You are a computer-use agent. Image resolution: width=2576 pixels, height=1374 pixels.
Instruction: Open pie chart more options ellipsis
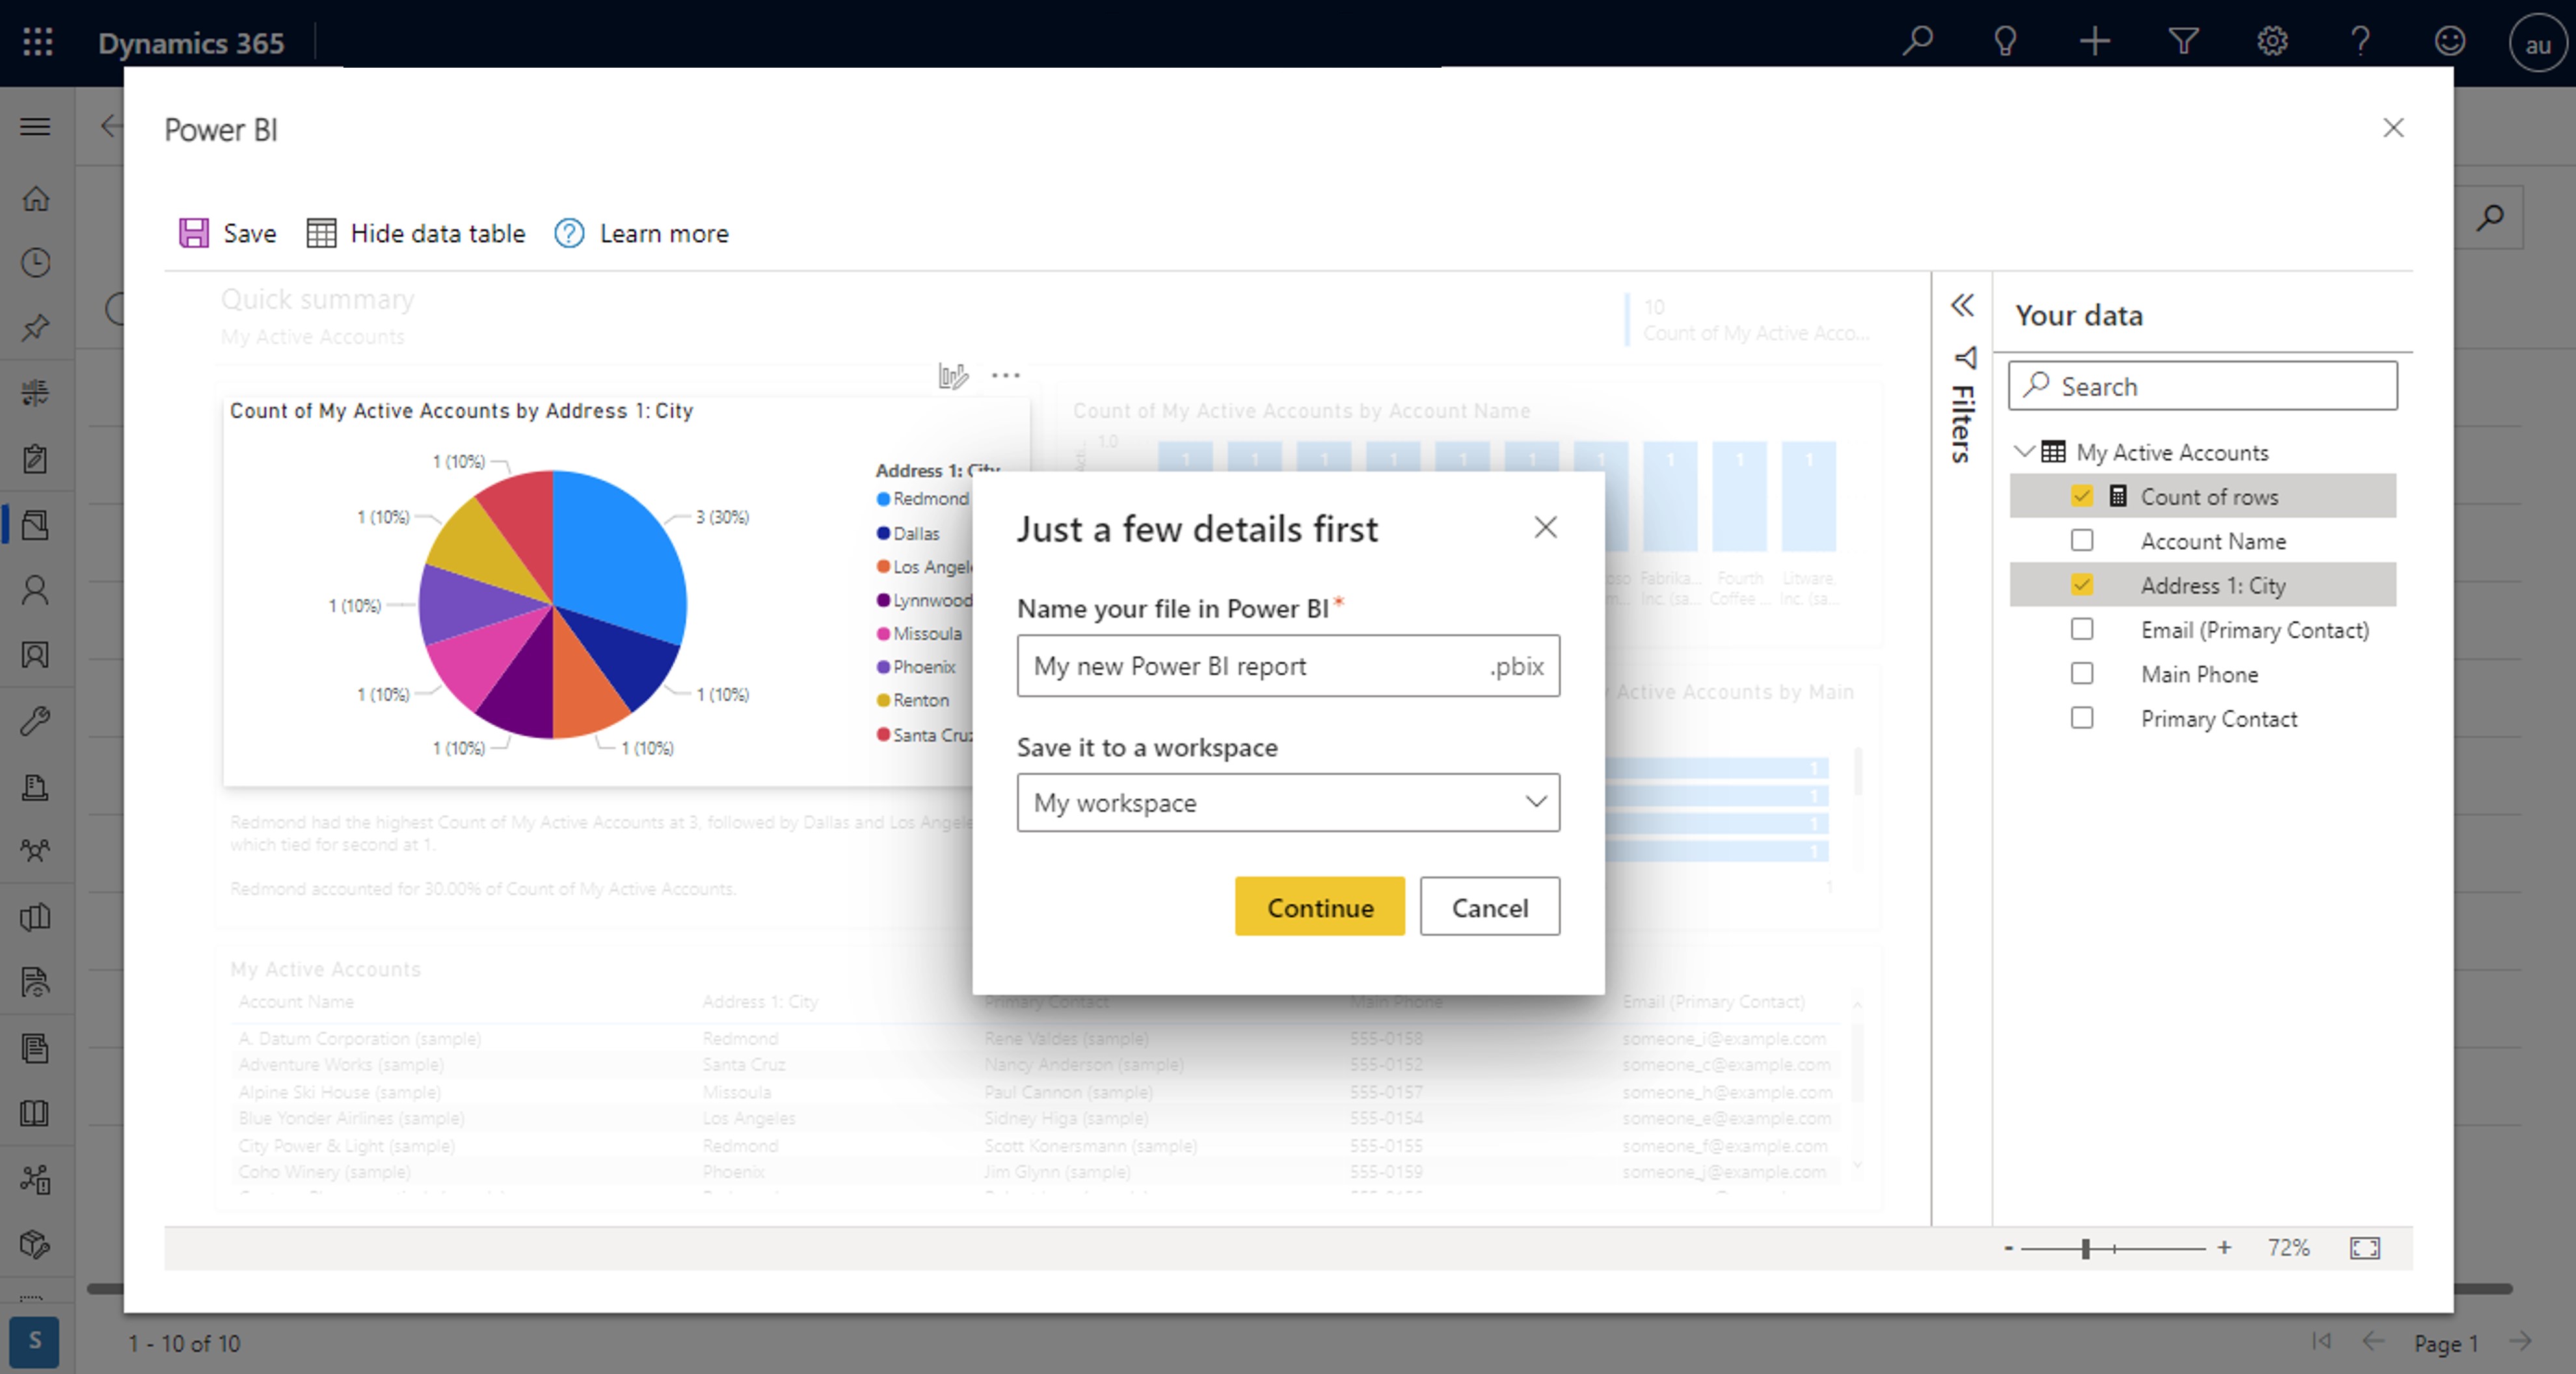click(x=1005, y=376)
